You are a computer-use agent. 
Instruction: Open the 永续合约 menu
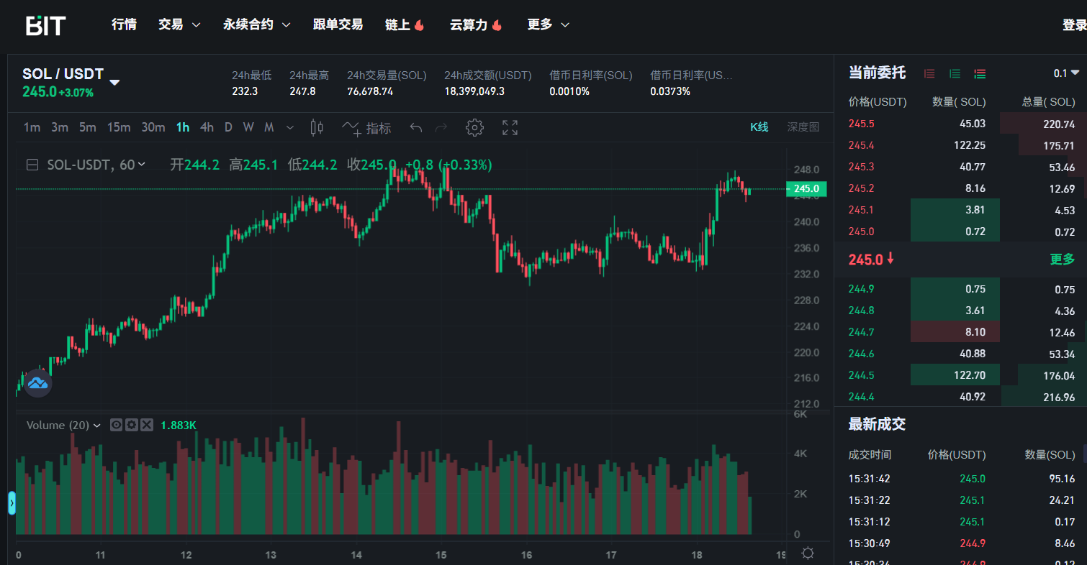pyautogui.click(x=256, y=24)
